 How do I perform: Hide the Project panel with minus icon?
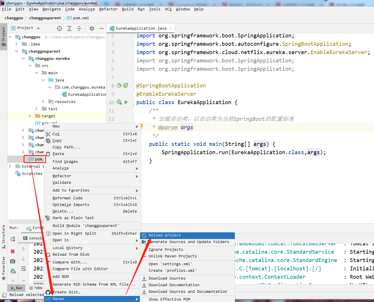(101, 28)
